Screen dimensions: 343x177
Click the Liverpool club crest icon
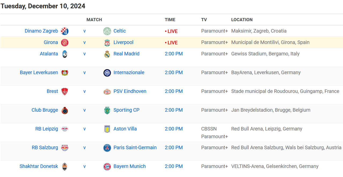(x=107, y=42)
